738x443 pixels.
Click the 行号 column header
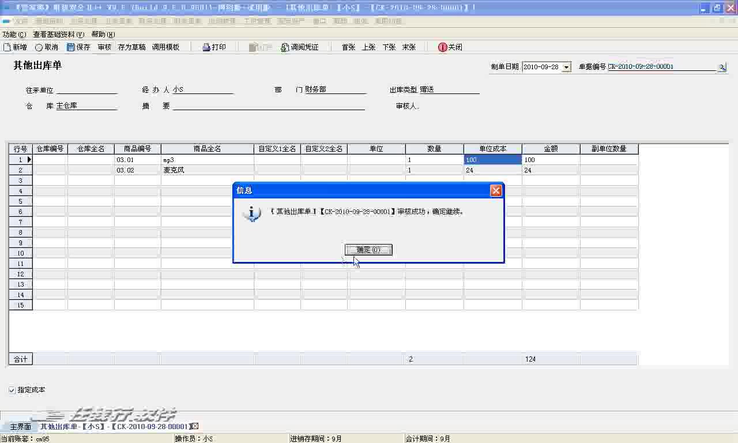tap(20, 149)
